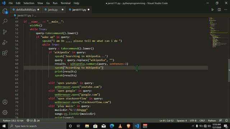Open Cortana circle icon on the taskbar
The image size is (230, 129).
[x=70, y=126]
